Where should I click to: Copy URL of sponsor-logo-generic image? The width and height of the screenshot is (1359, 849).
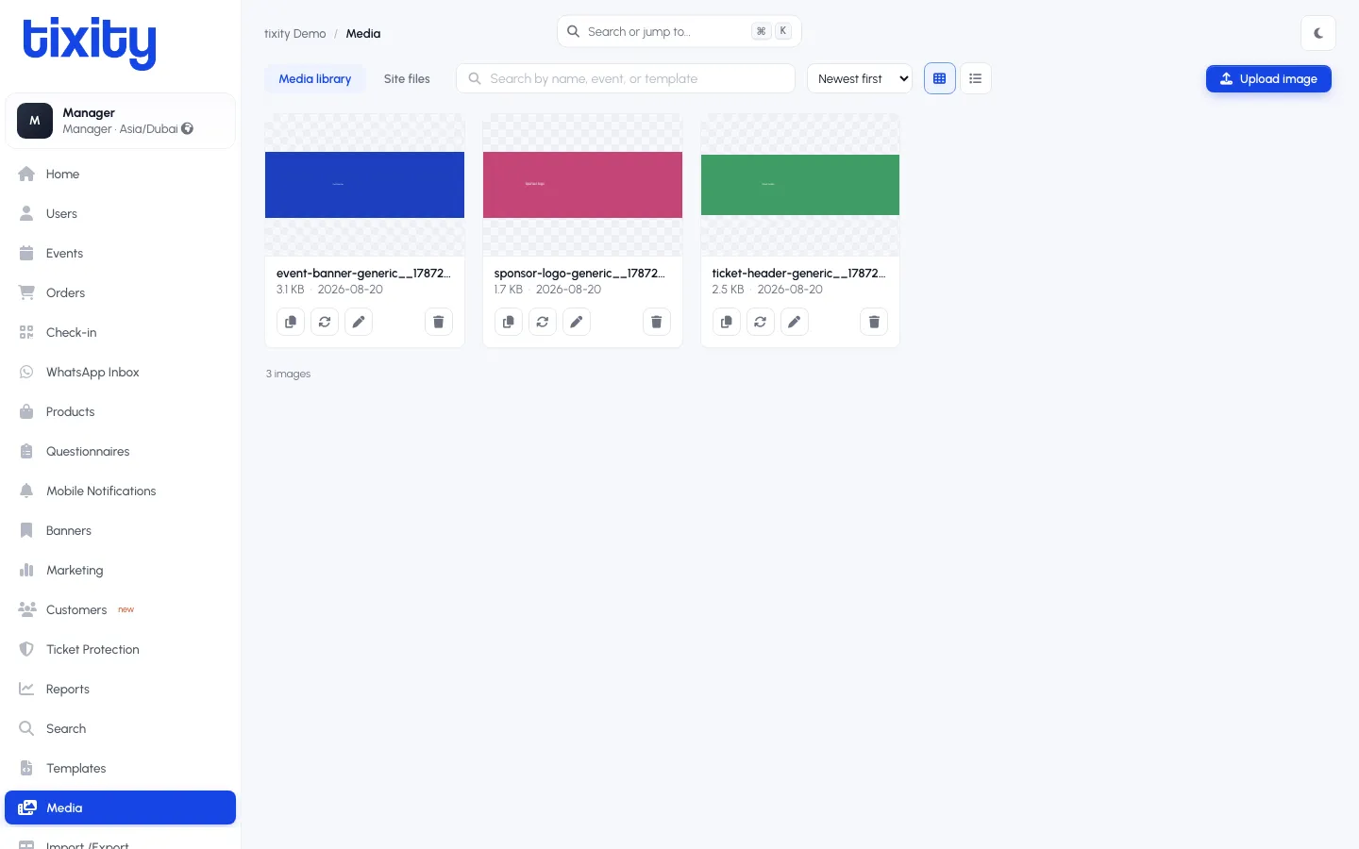(x=509, y=322)
